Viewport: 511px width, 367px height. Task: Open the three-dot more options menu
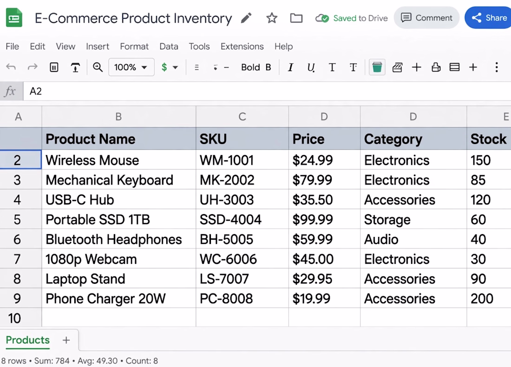click(496, 67)
